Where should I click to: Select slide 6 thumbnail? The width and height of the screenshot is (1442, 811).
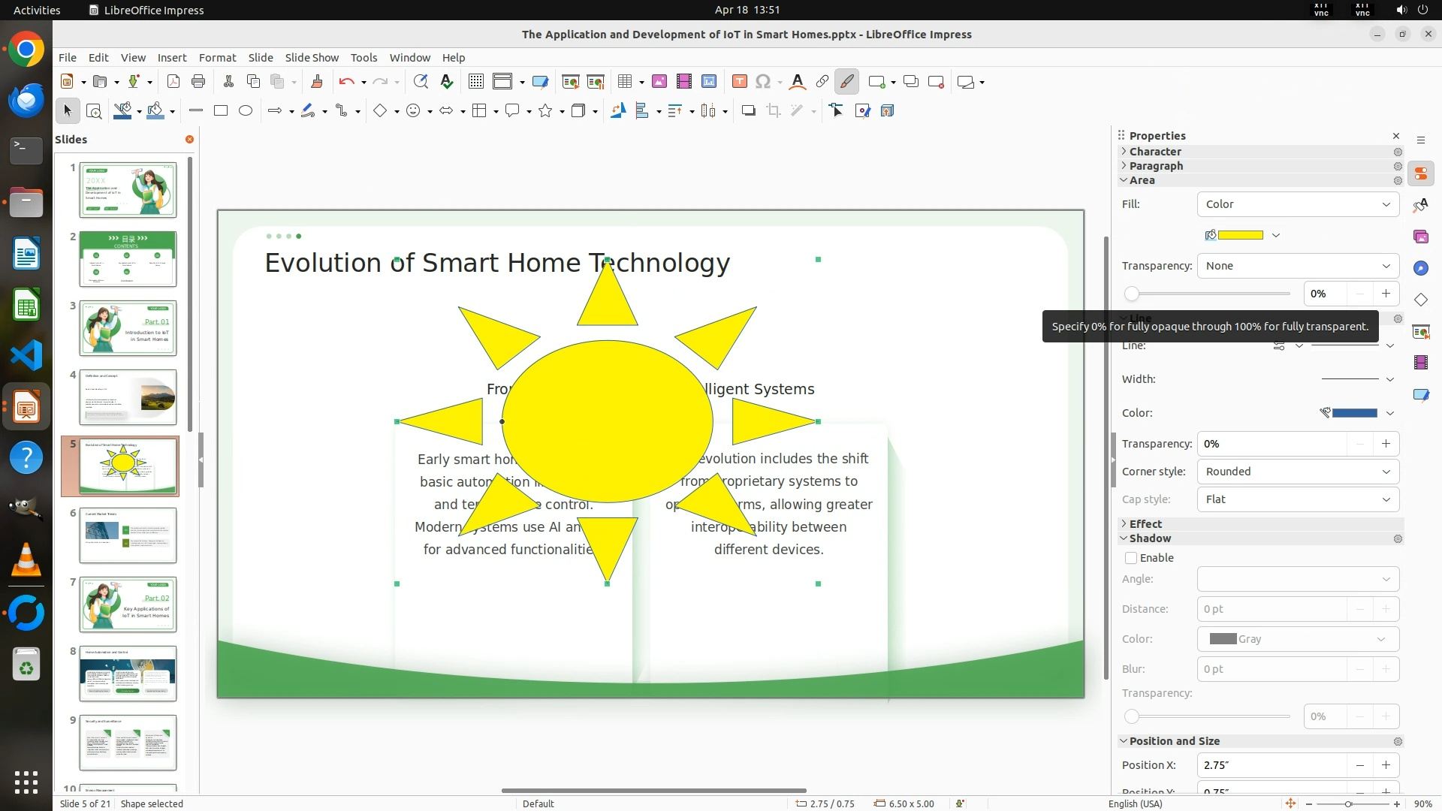(x=128, y=535)
